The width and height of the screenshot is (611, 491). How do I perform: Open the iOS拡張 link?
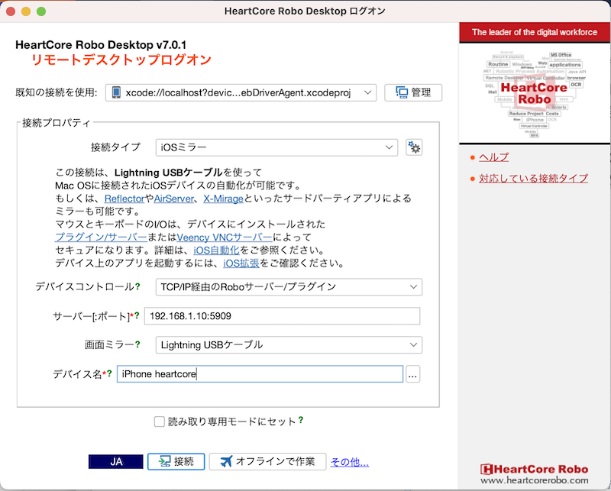tap(241, 263)
